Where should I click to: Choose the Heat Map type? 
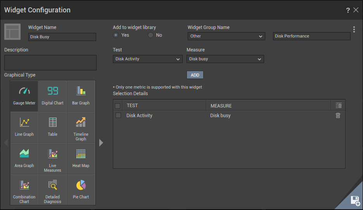[x=81, y=159]
